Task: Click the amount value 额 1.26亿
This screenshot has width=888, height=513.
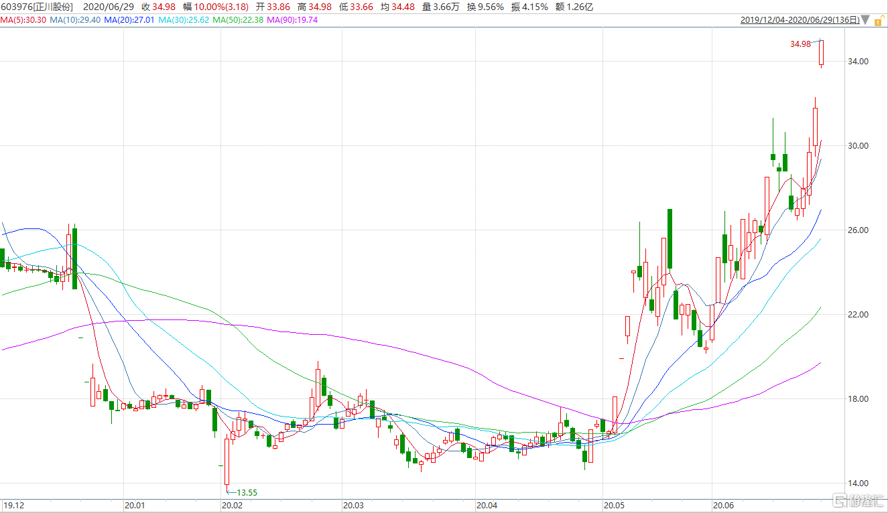Action: point(574,7)
